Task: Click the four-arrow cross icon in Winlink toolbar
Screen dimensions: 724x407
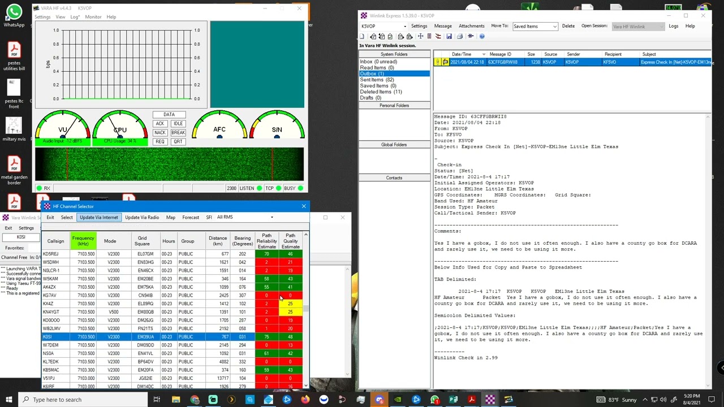Action: click(420, 36)
